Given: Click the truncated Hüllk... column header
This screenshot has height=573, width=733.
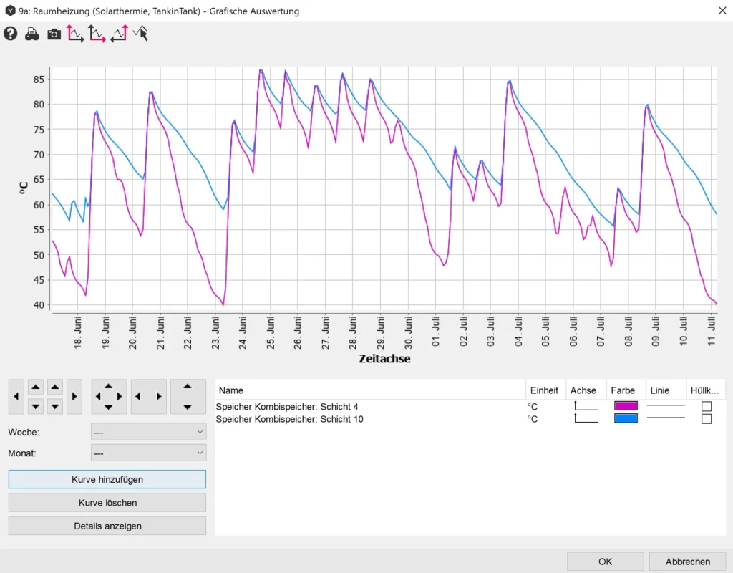Looking at the screenshot, I should point(705,390).
